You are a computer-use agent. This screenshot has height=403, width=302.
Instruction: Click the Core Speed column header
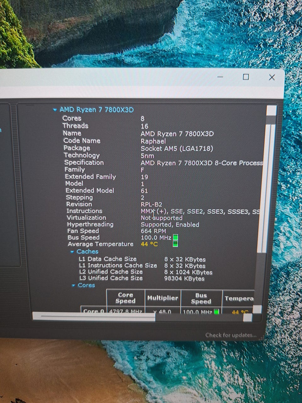click(125, 298)
